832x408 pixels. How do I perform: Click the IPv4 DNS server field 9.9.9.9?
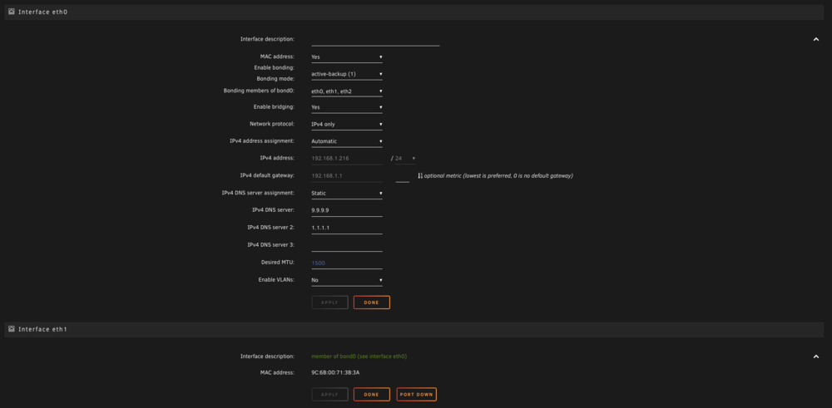tap(346, 210)
